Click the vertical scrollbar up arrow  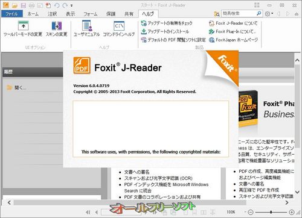297,60
